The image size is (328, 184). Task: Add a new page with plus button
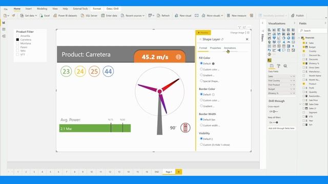tap(179, 172)
